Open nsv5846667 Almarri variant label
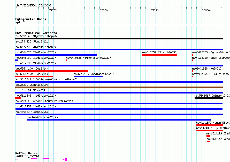 212,96
